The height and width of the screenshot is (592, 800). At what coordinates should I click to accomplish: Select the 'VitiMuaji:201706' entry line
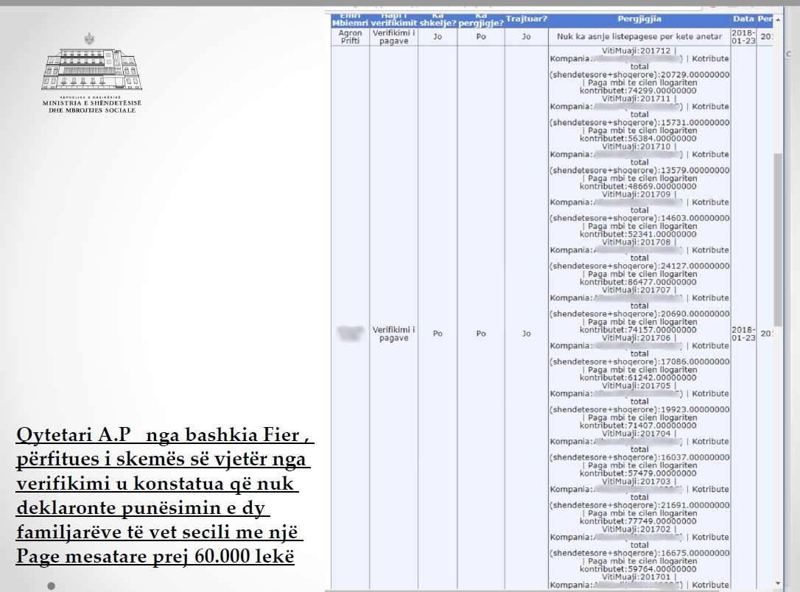[638, 338]
